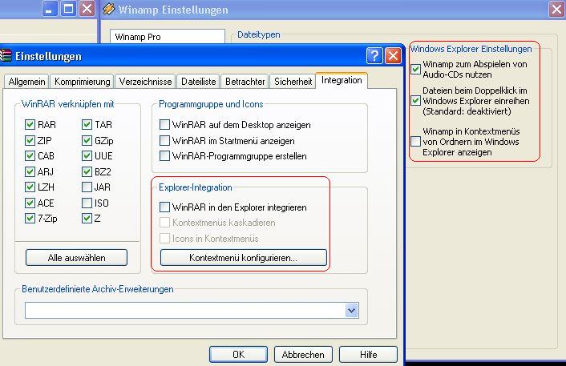Toggle the GZip file association
Image resolution: width=566 pixels, height=366 pixels.
pos(87,140)
